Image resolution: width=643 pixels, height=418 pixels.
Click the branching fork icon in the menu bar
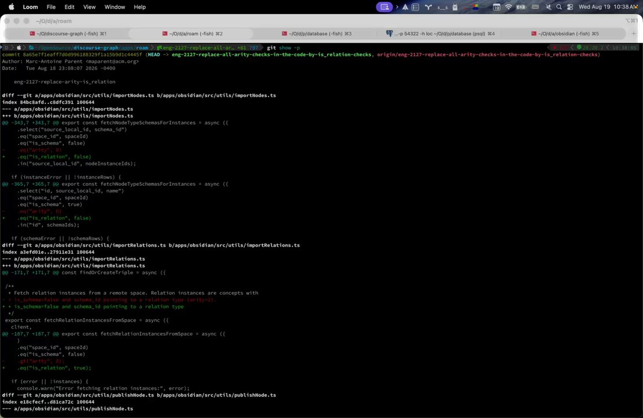(428, 7)
